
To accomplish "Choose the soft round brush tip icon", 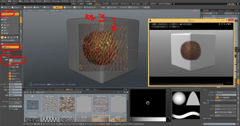I will [x=5, y=38].
